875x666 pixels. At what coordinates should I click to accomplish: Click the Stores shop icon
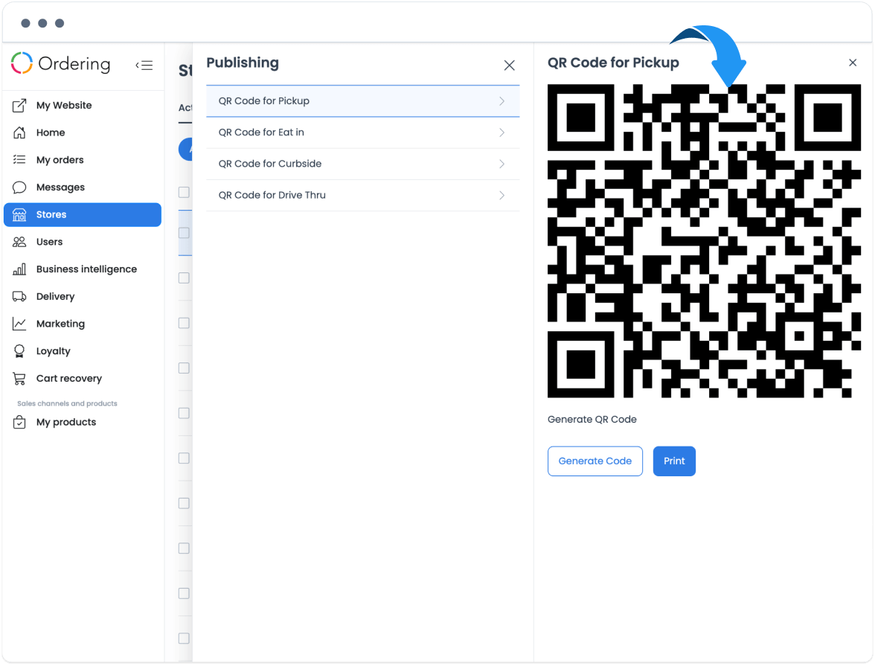coord(19,214)
